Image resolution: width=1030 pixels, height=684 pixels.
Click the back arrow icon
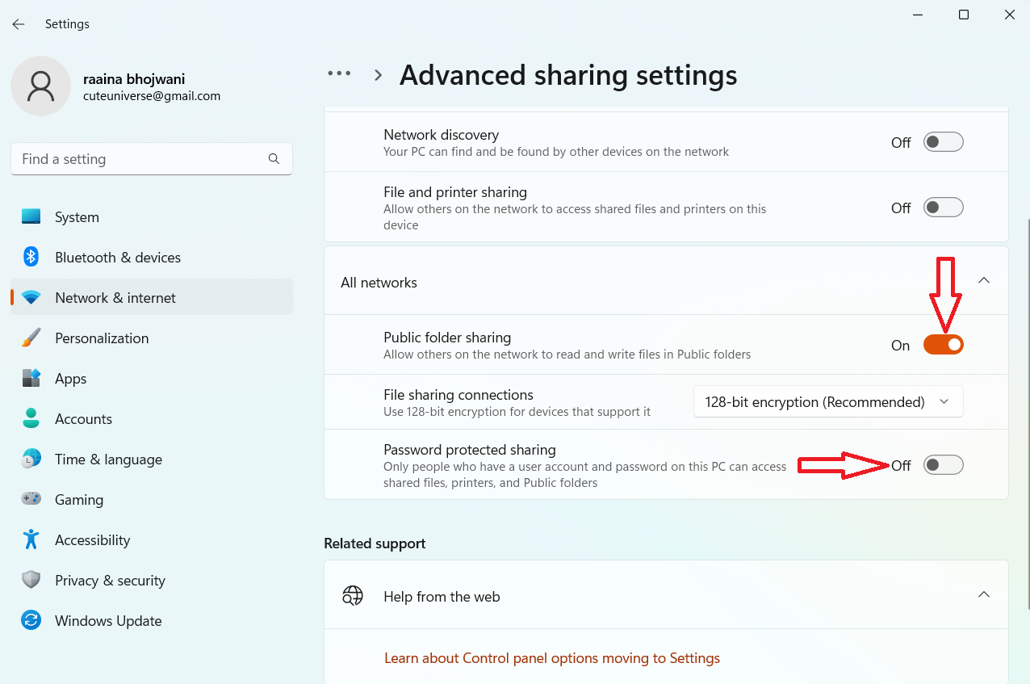click(x=19, y=24)
